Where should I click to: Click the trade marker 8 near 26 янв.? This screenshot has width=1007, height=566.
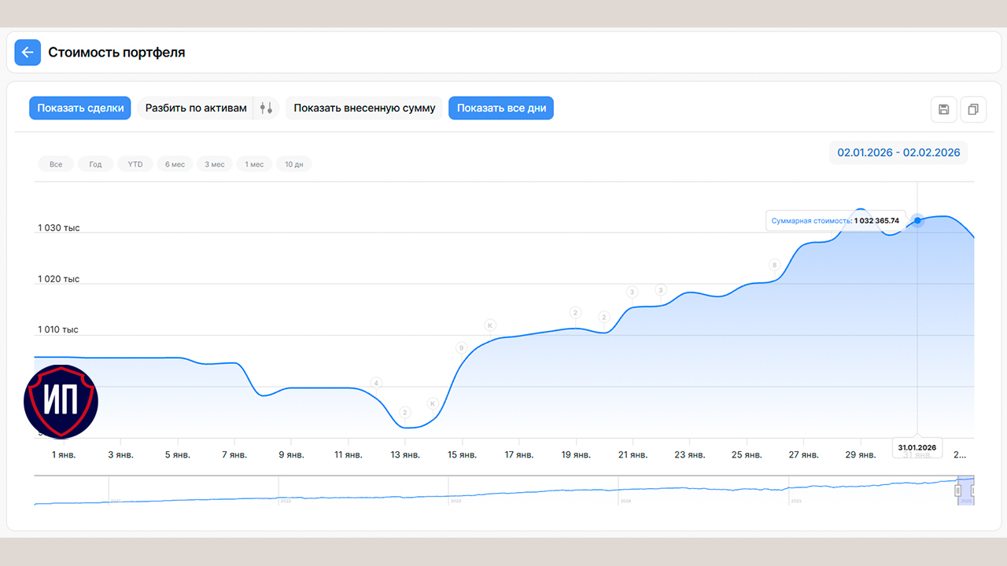[774, 266]
